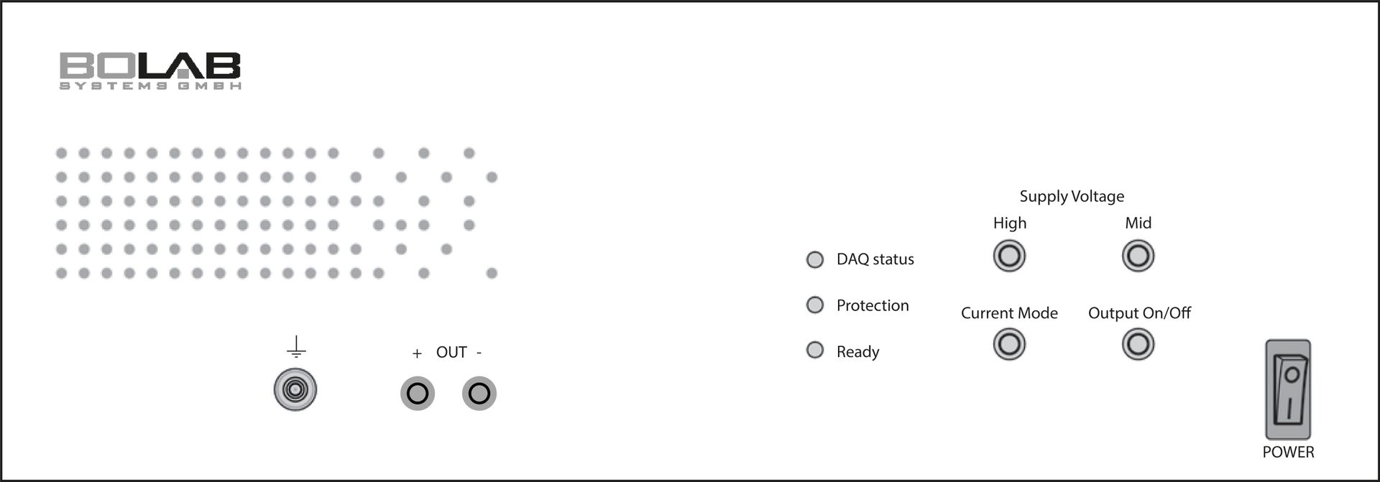
Task: Click the POWER label under the switch
Action: (1288, 452)
